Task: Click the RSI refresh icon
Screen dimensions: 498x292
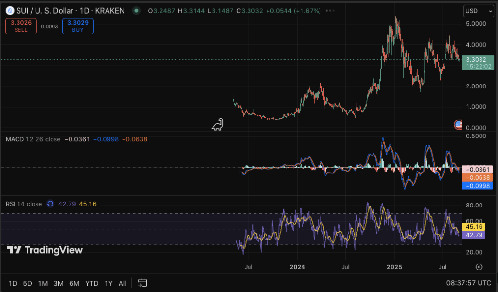Action: pyautogui.click(x=49, y=204)
